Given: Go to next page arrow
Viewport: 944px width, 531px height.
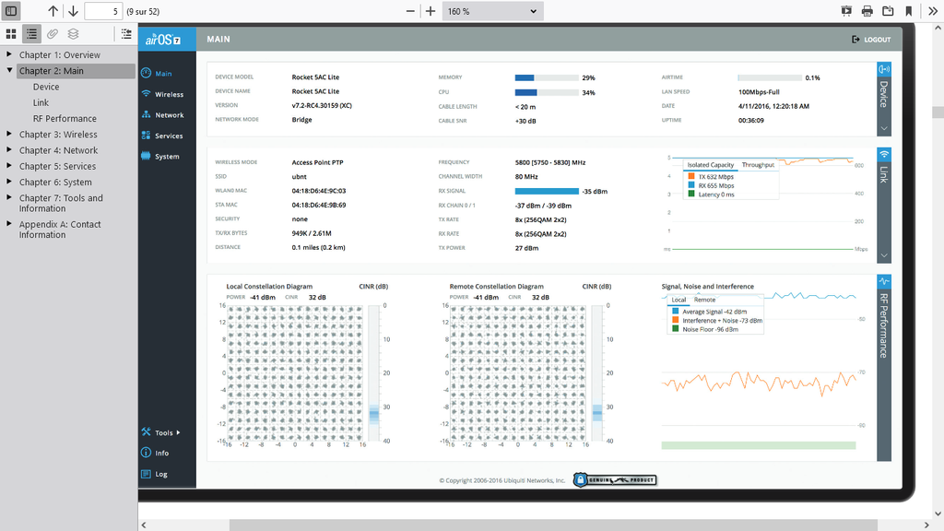Looking at the screenshot, I should point(73,11).
